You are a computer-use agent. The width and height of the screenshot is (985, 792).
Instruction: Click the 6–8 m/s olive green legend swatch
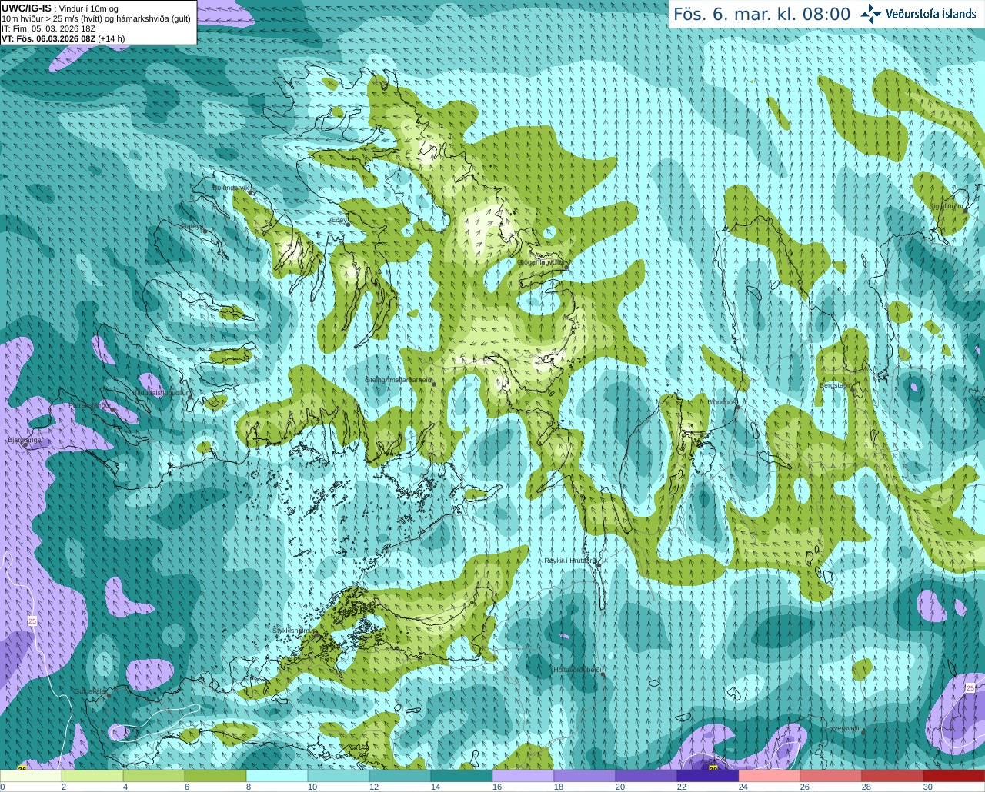coord(215,776)
